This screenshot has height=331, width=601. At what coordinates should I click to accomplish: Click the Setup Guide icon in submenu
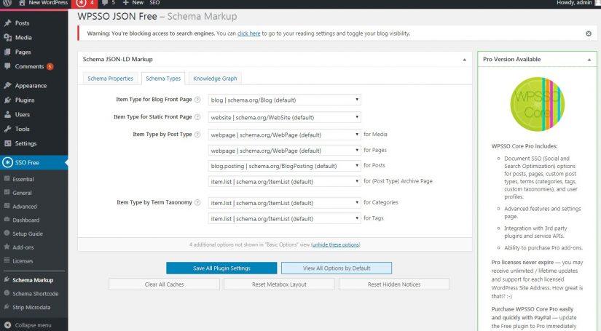(7, 233)
